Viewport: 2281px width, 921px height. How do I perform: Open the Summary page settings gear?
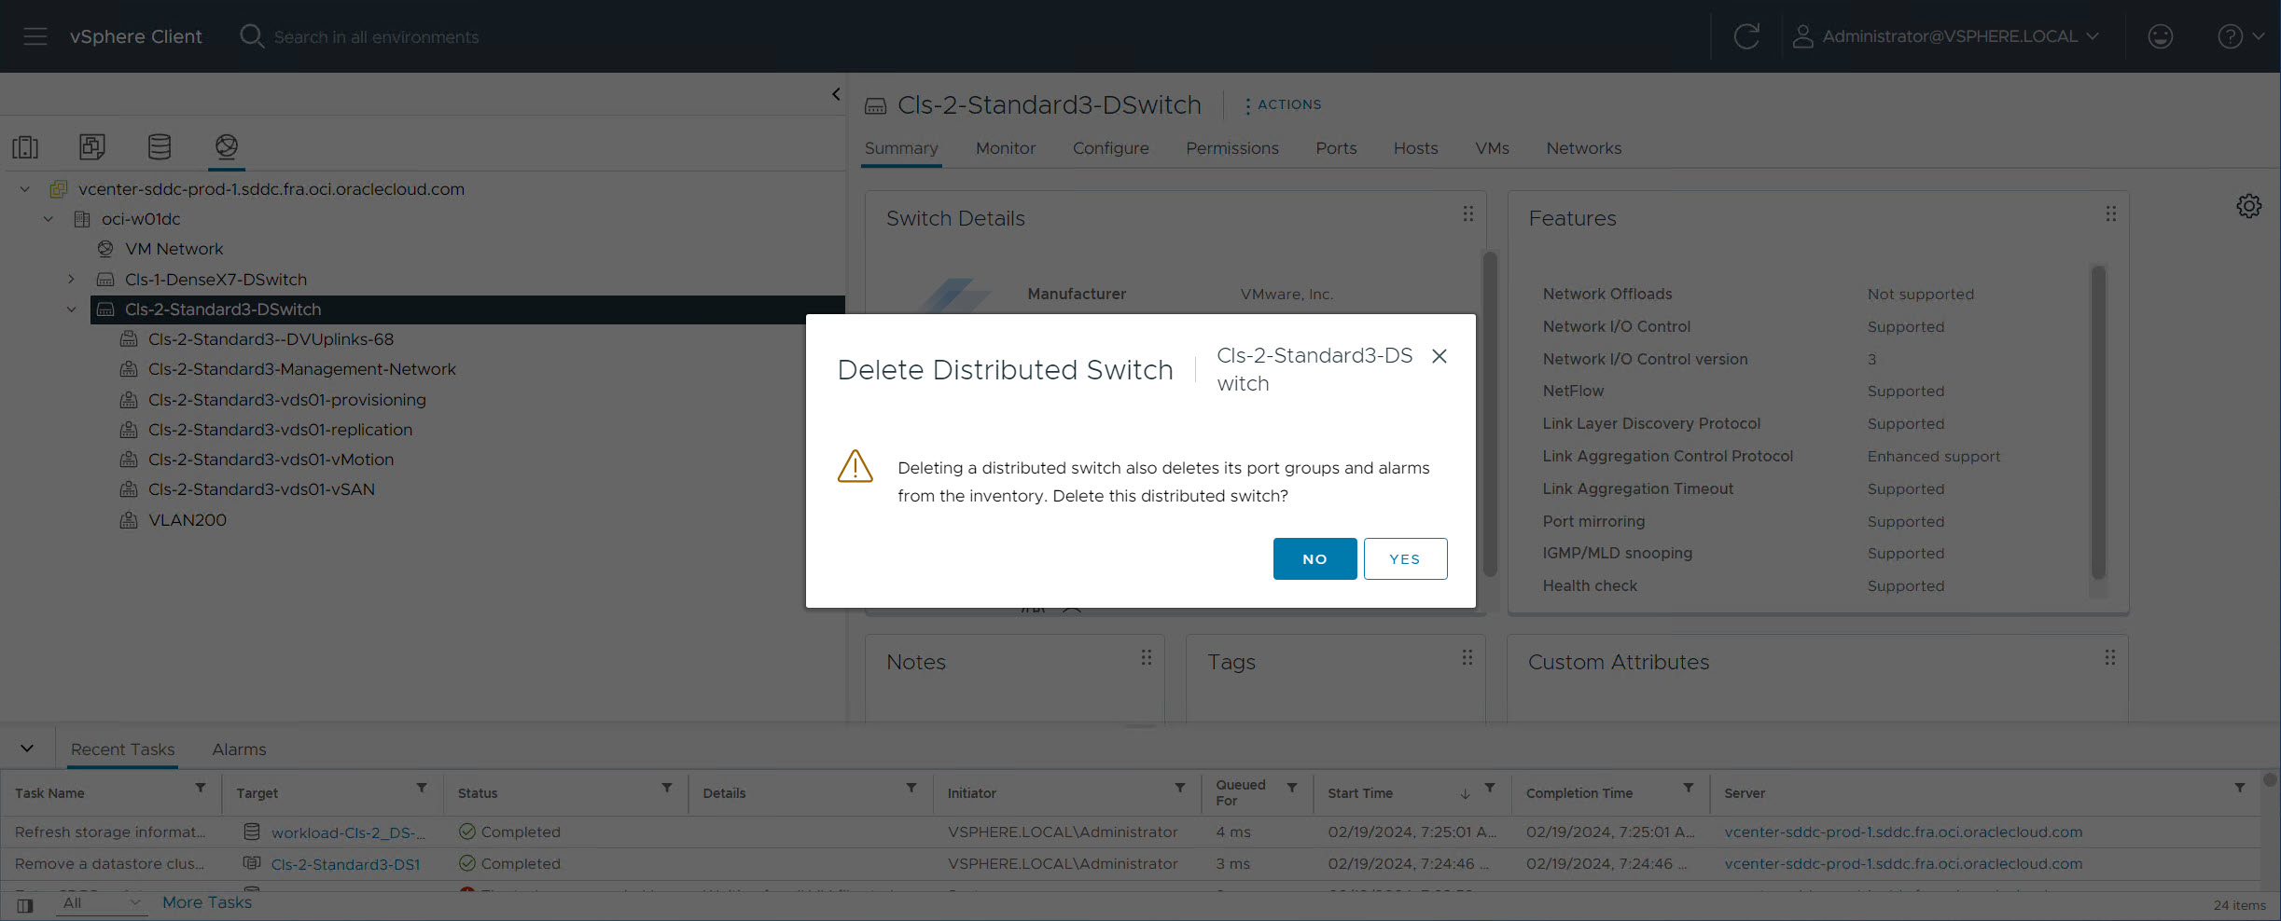pyautogui.click(x=2248, y=205)
